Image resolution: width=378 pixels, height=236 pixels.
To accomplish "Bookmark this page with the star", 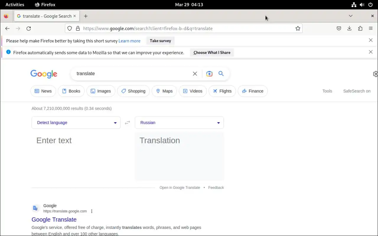I will [x=298, y=28].
